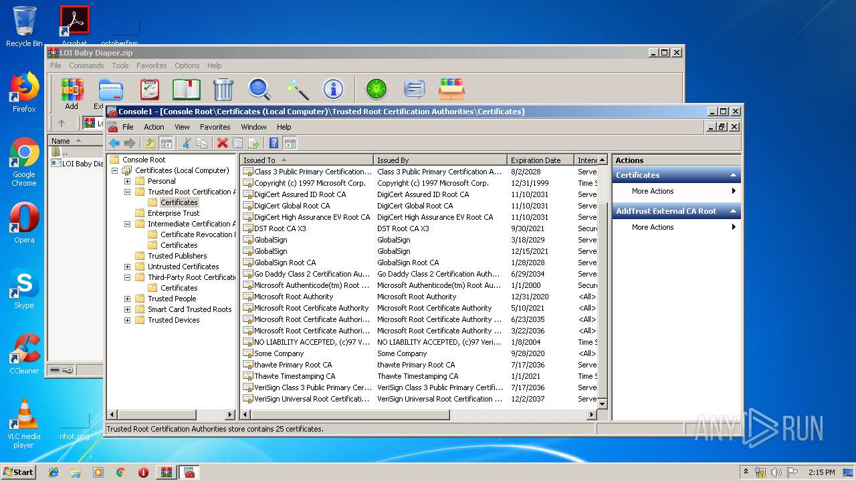Open the Action menu in Console1

coord(154,127)
